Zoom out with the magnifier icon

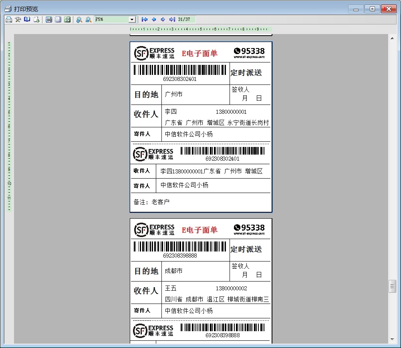[x=88, y=19]
